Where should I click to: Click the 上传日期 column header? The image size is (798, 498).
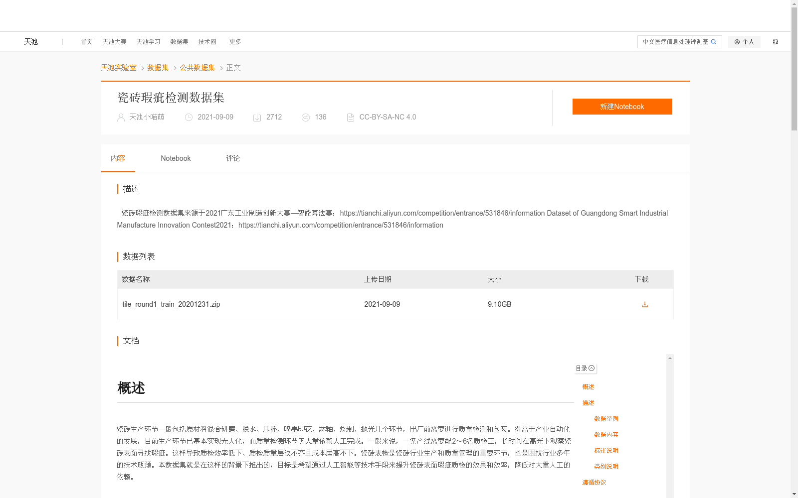pos(378,279)
